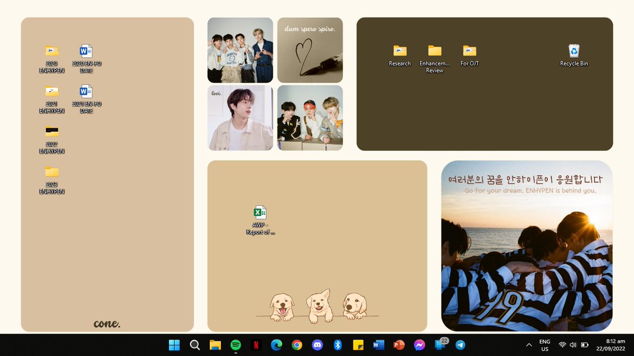Open Messenger from the taskbar
The height and width of the screenshot is (356, 634).
pos(419,345)
